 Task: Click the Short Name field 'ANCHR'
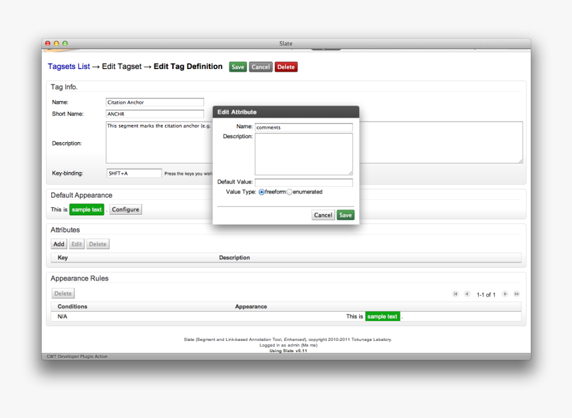[155, 114]
